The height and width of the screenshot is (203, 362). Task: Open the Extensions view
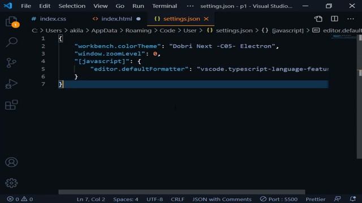[x=11, y=105]
